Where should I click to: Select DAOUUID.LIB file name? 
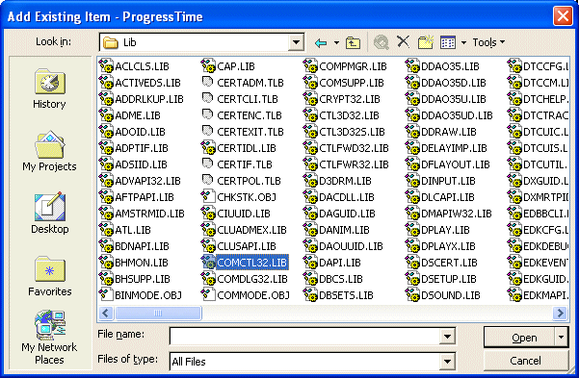point(351,246)
